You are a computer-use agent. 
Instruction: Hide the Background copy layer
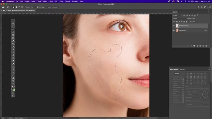(x=174, y=26)
